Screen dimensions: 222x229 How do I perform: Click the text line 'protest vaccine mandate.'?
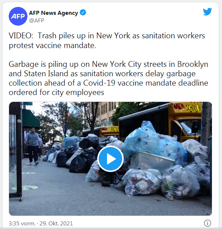(x=52, y=46)
